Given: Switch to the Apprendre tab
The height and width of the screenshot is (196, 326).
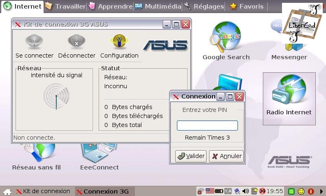Looking at the screenshot, I should click(110, 6).
